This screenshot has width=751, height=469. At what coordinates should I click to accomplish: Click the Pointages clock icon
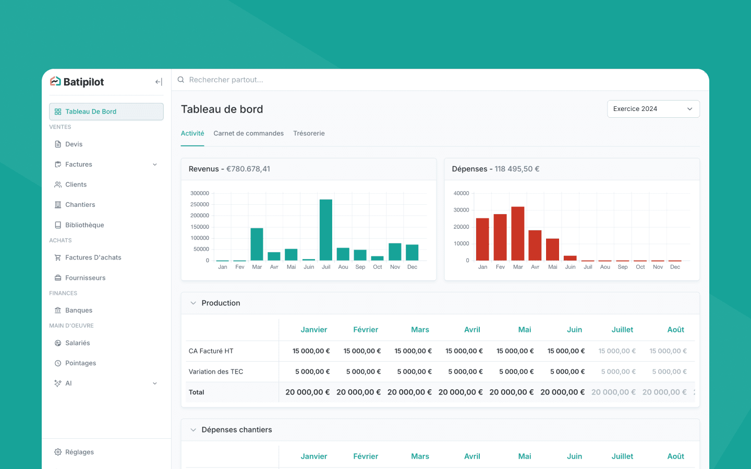(x=58, y=363)
